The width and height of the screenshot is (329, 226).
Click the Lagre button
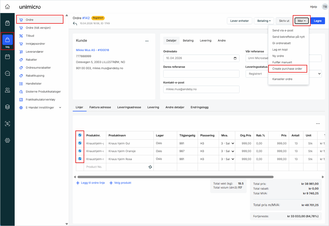point(318,21)
